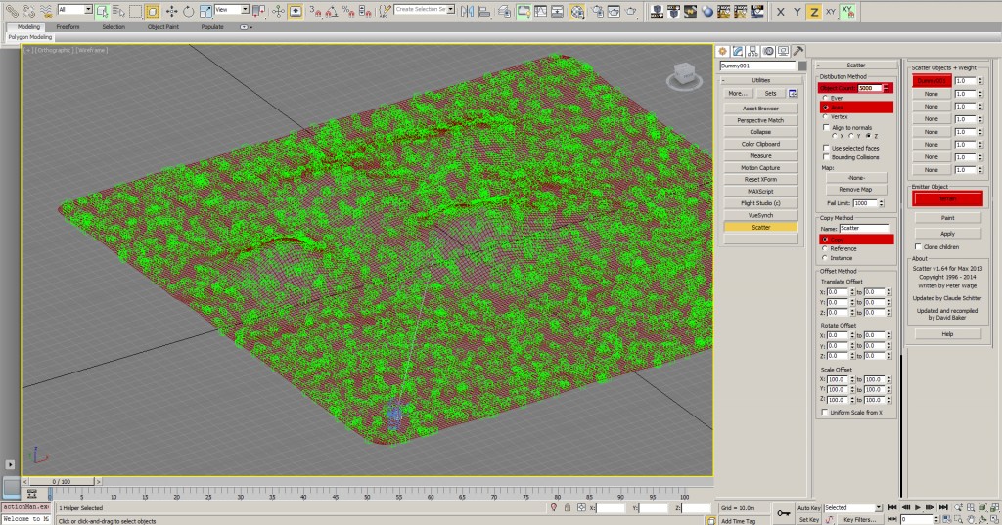The width and height of the screenshot is (1002, 525).
Task: Click the Play Animation button
Action: (x=918, y=507)
